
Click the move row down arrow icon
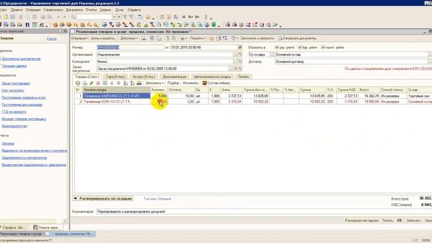(x=119, y=83)
